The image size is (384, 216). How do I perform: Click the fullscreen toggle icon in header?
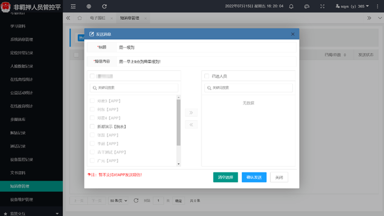coord(322,6)
